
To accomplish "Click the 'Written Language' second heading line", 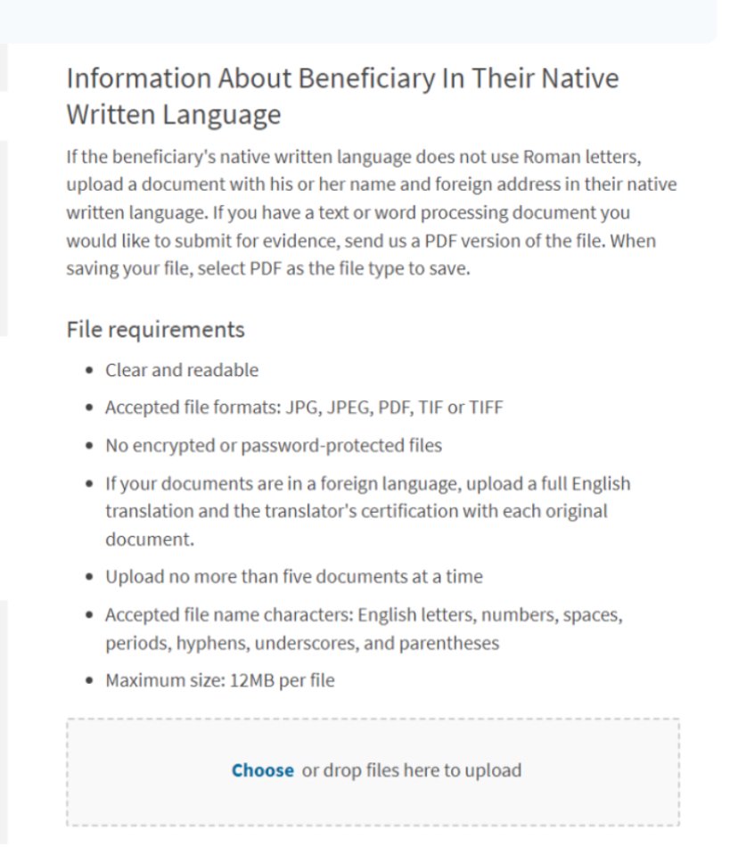I will point(174,115).
